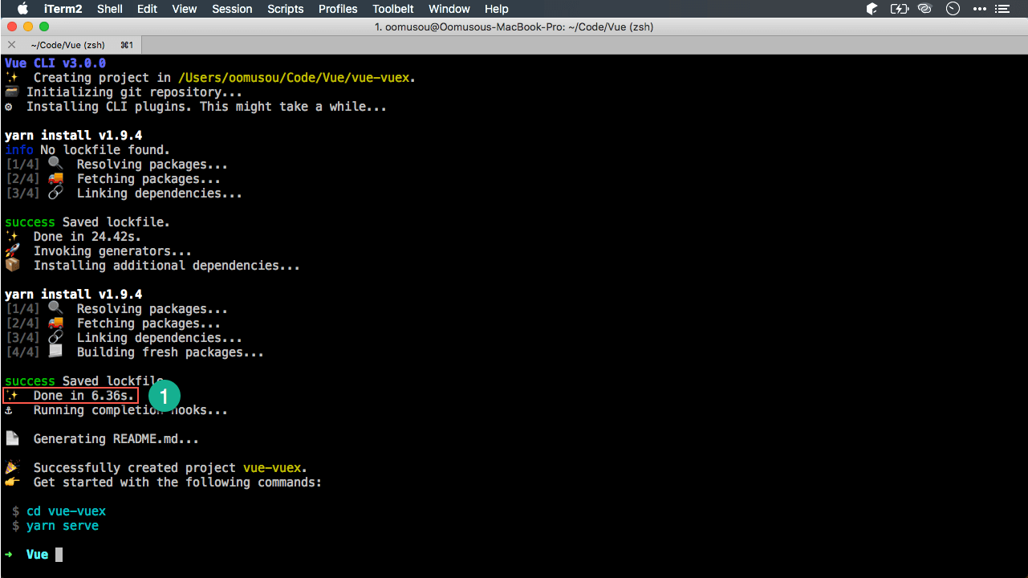This screenshot has height=578, width=1028.
Task: Open the Session menu
Action: point(232,9)
